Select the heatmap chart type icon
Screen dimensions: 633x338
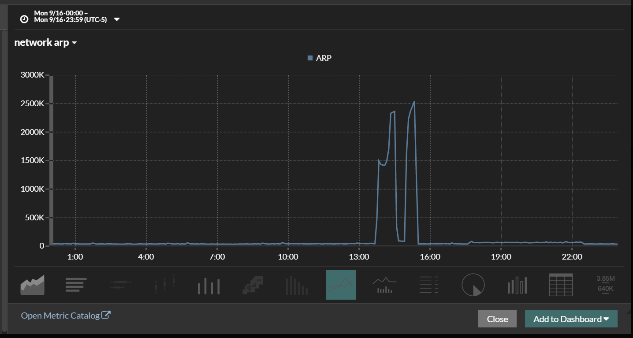tap(253, 285)
